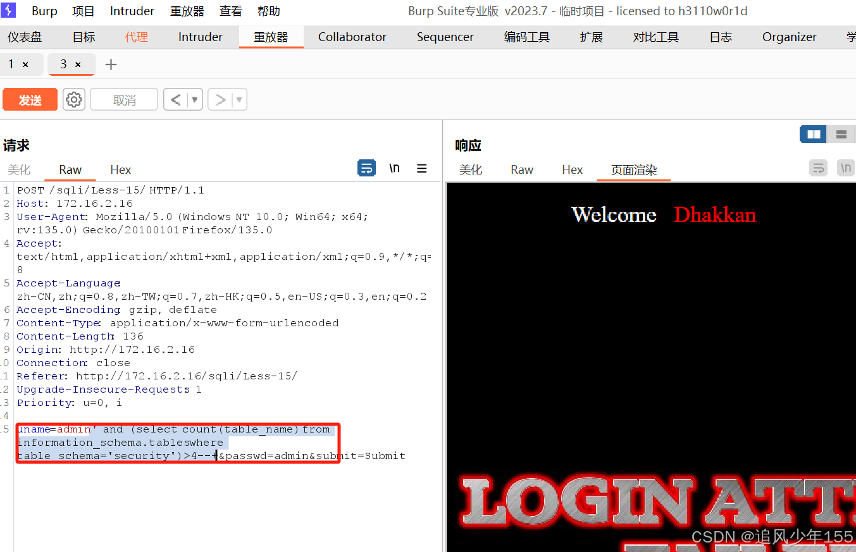The height and width of the screenshot is (552, 856).
Task: Expand the previous-history dropdown arrow
Action: click(x=195, y=100)
